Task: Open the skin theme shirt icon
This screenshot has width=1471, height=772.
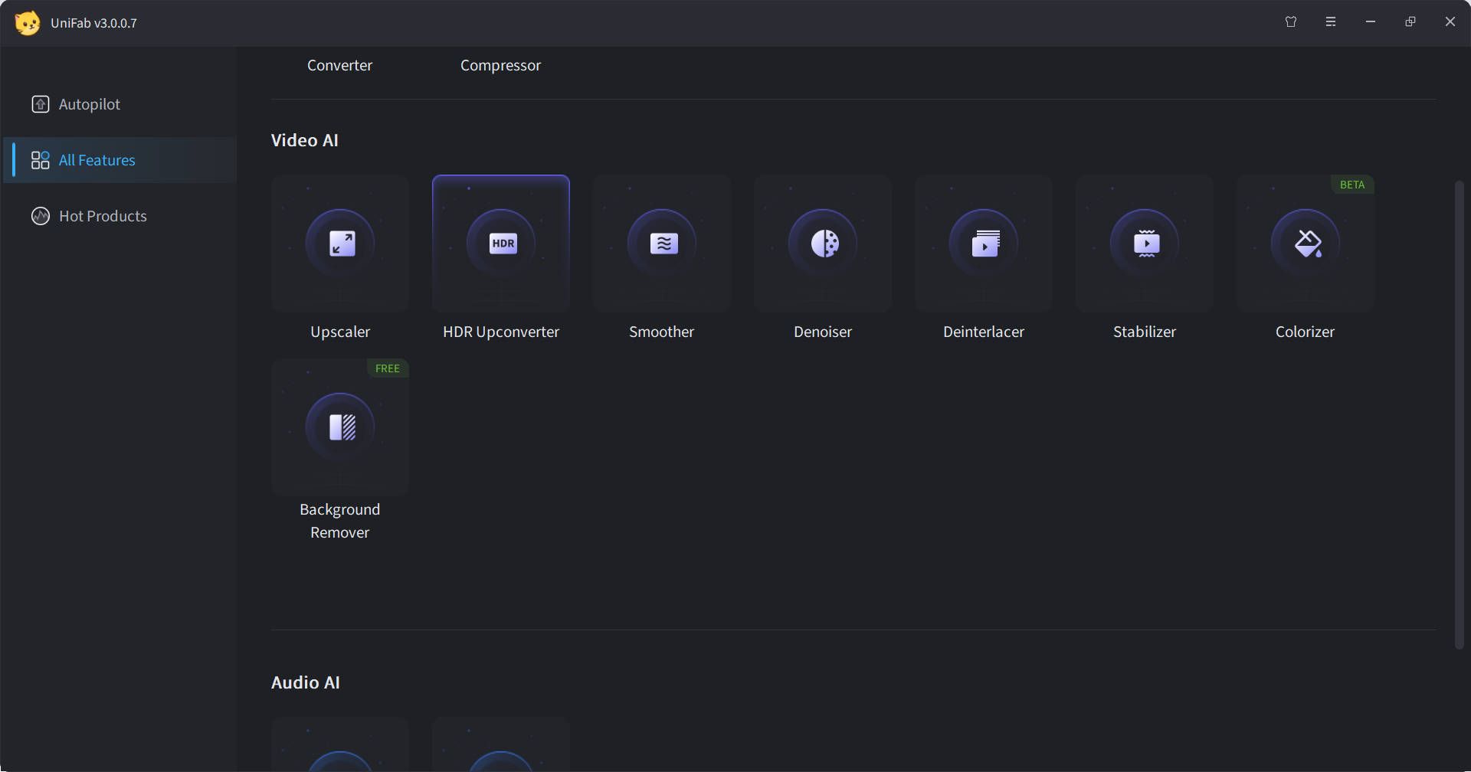Action: [x=1291, y=22]
